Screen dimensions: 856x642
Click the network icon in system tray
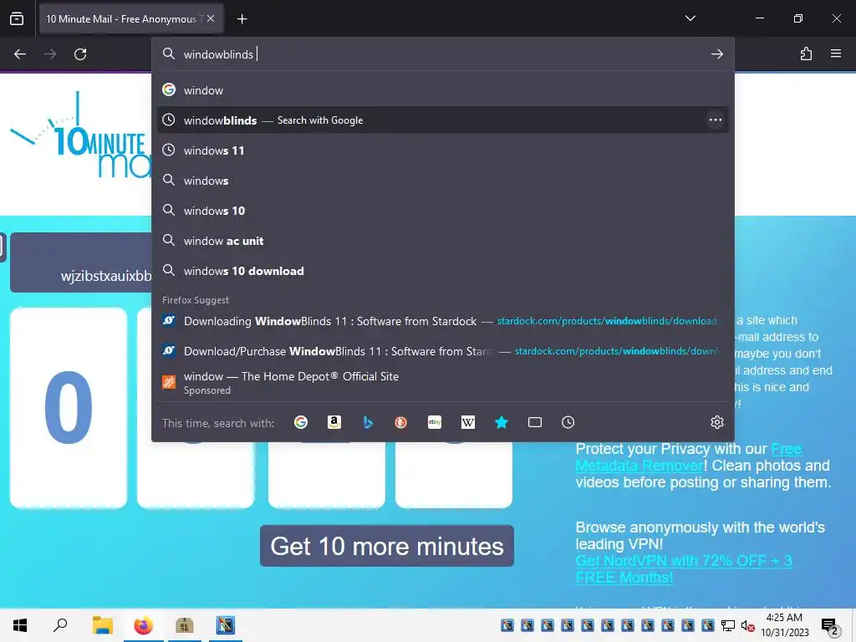[x=728, y=625]
